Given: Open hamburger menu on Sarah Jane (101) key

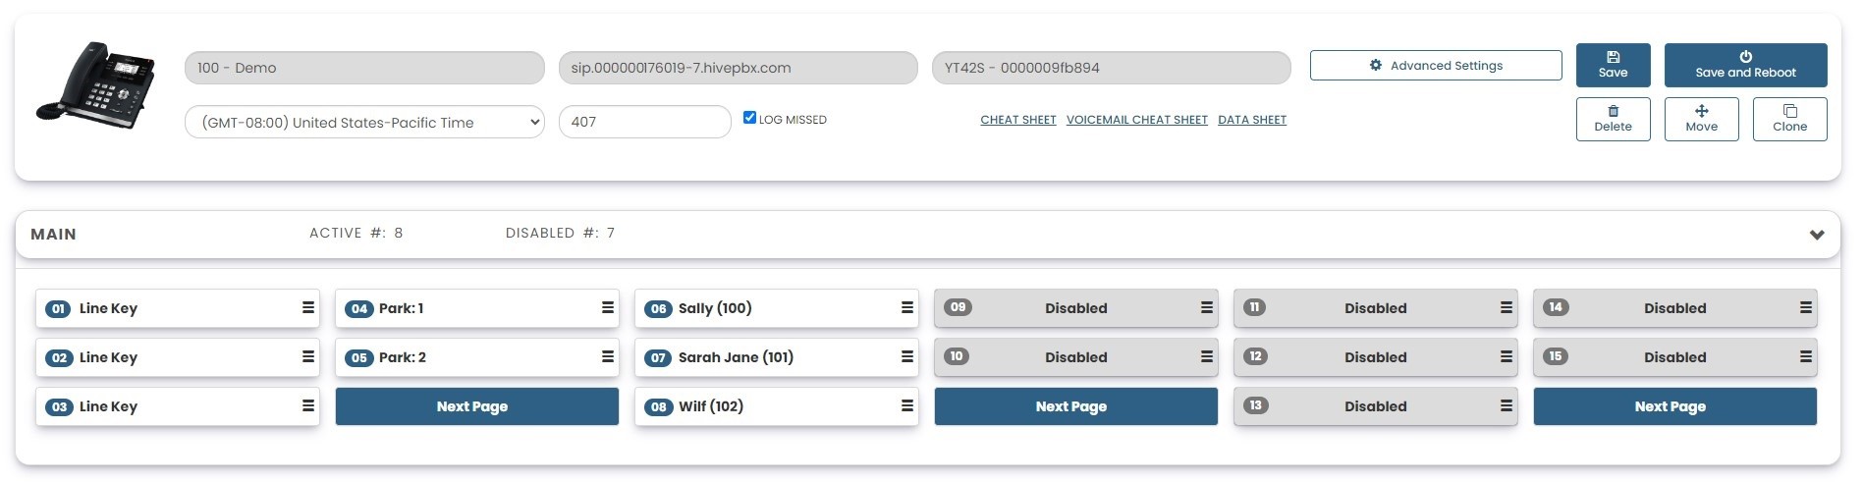Looking at the screenshot, I should [907, 356].
